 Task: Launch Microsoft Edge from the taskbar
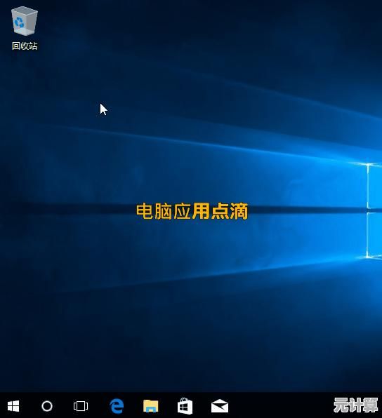(117, 406)
